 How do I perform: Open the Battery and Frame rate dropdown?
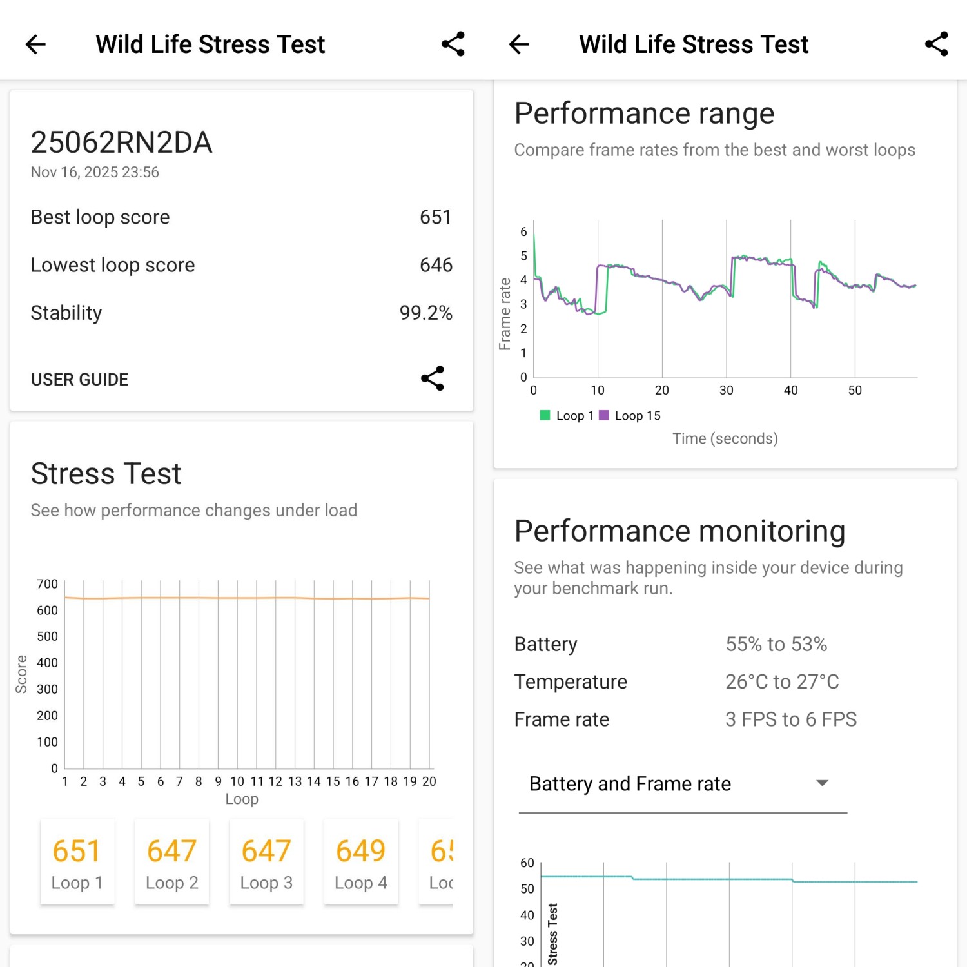click(x=682, y=784)
